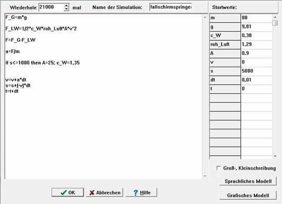
Task: Select the value 5000 for s
Action: coord(257,71)
